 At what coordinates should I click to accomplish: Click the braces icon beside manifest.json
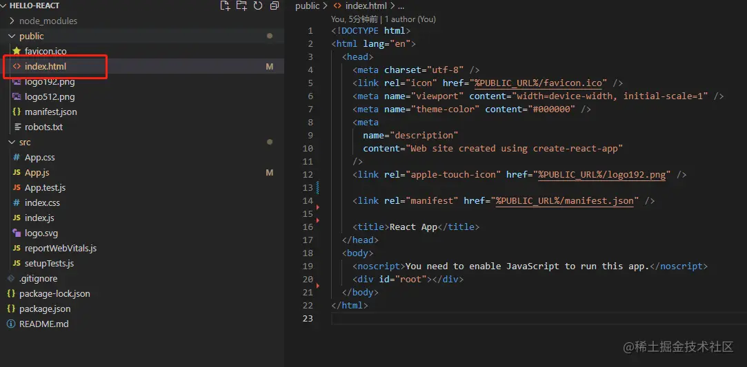(17, 112)
